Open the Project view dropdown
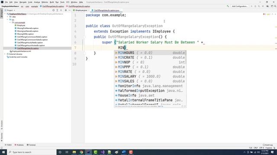The height and width of the screenshot is (155, 277). click(10, 10)
